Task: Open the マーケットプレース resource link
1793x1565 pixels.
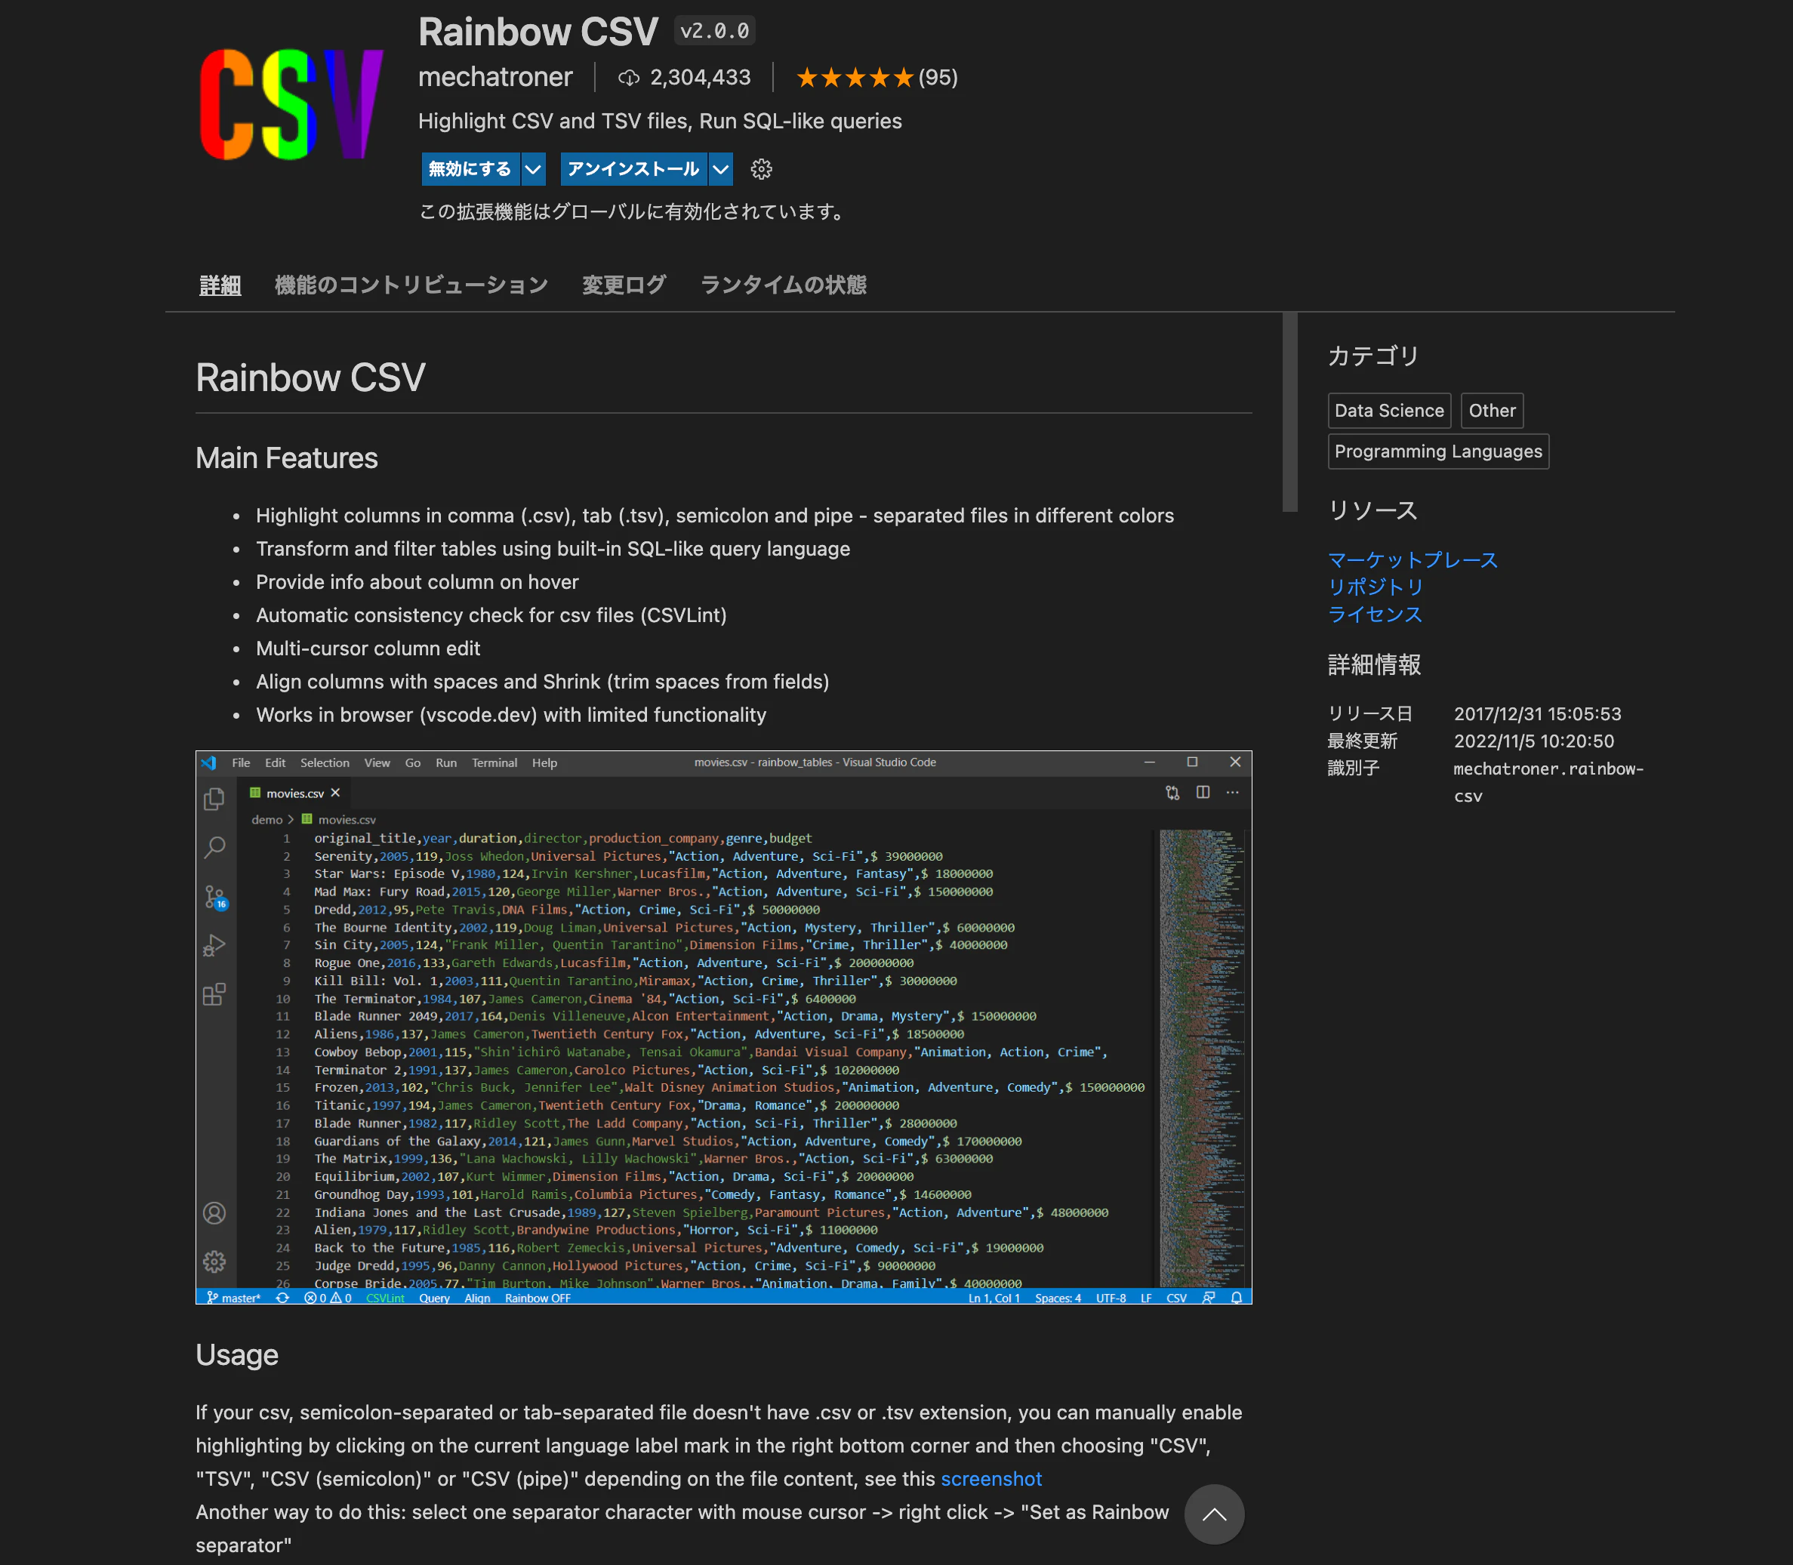Action: pos(1413,560)
